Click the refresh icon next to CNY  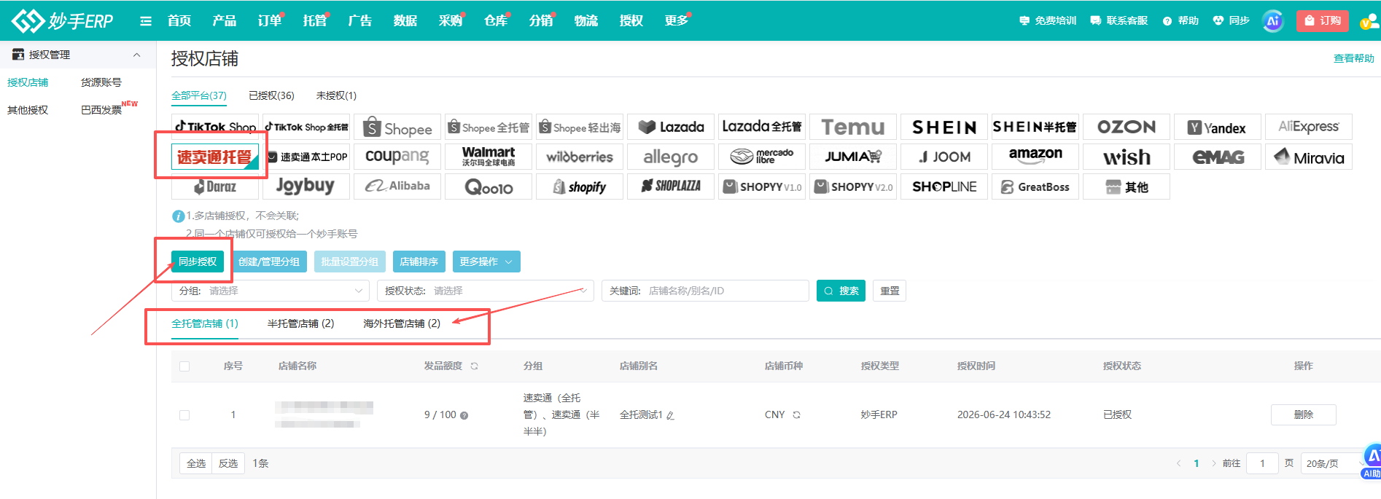796,414
